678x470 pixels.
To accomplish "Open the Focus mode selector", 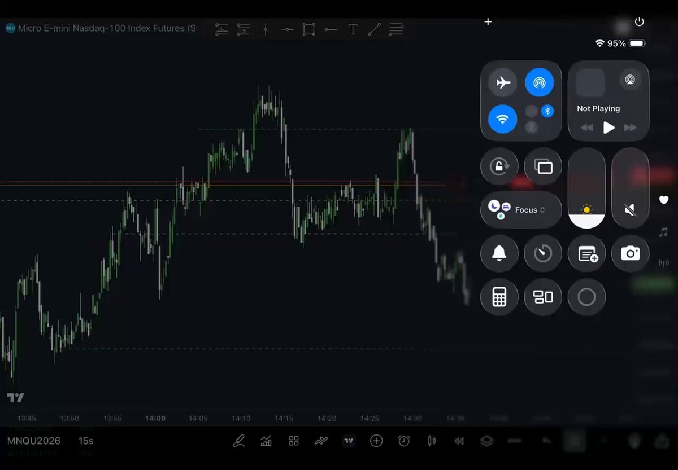I will coord(521,210).
